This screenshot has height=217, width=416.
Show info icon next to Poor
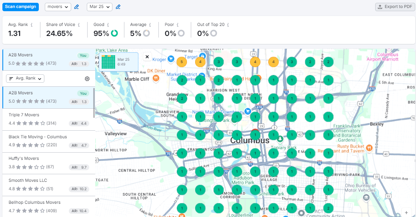(178, 25)
